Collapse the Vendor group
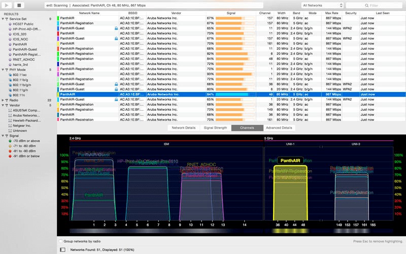 click(3, 105)
